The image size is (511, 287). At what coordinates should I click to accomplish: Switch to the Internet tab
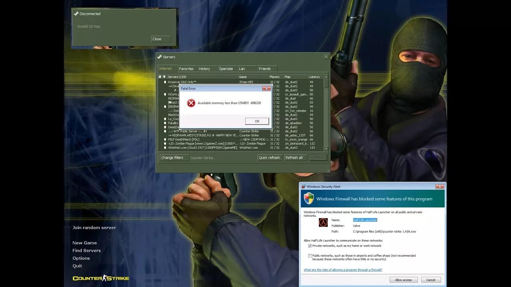[167, 69]
